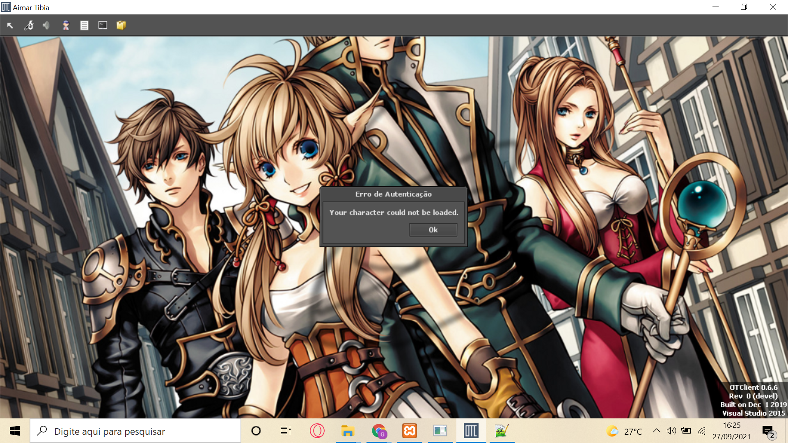The height and width of the screenshot is (443, 788).
Task: Open the system volume tray icon
Action: tap(671, 431)
